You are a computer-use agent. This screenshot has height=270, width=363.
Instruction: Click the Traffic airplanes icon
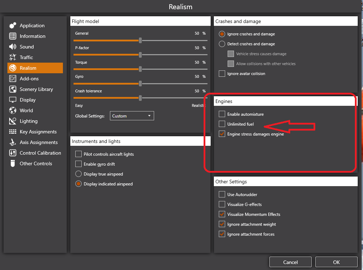click(x=13, y=57)
